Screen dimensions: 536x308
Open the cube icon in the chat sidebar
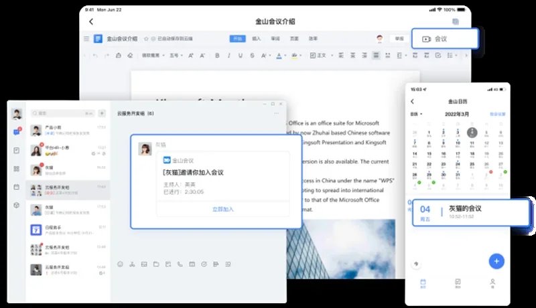pos(16,205)
